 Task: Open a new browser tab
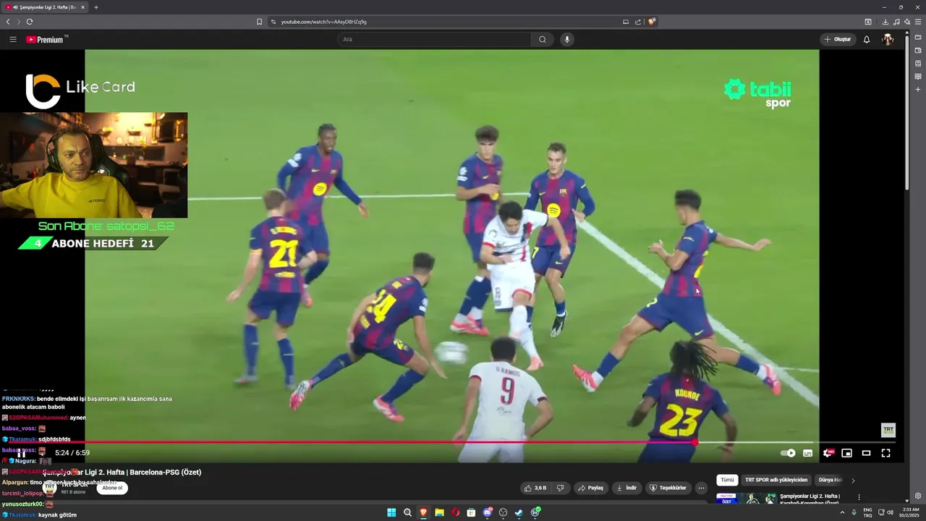coord(96,7)
